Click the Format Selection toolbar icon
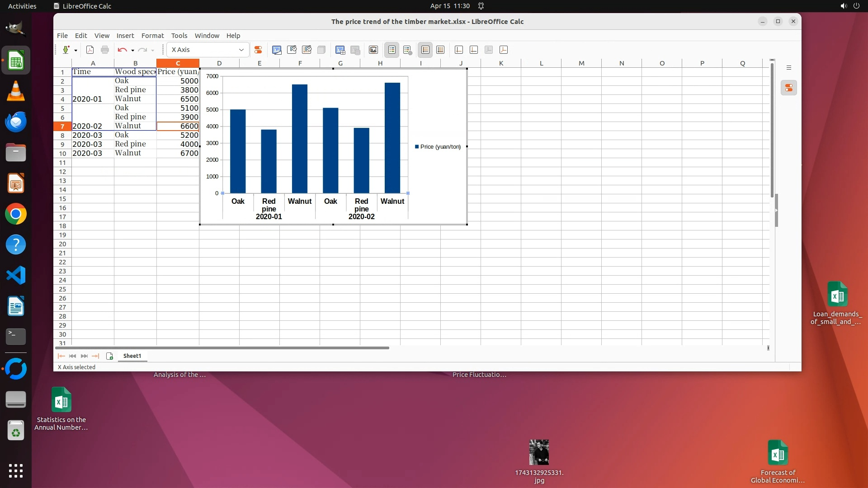Screen dimensions: 868x488 tap(258, 50)
